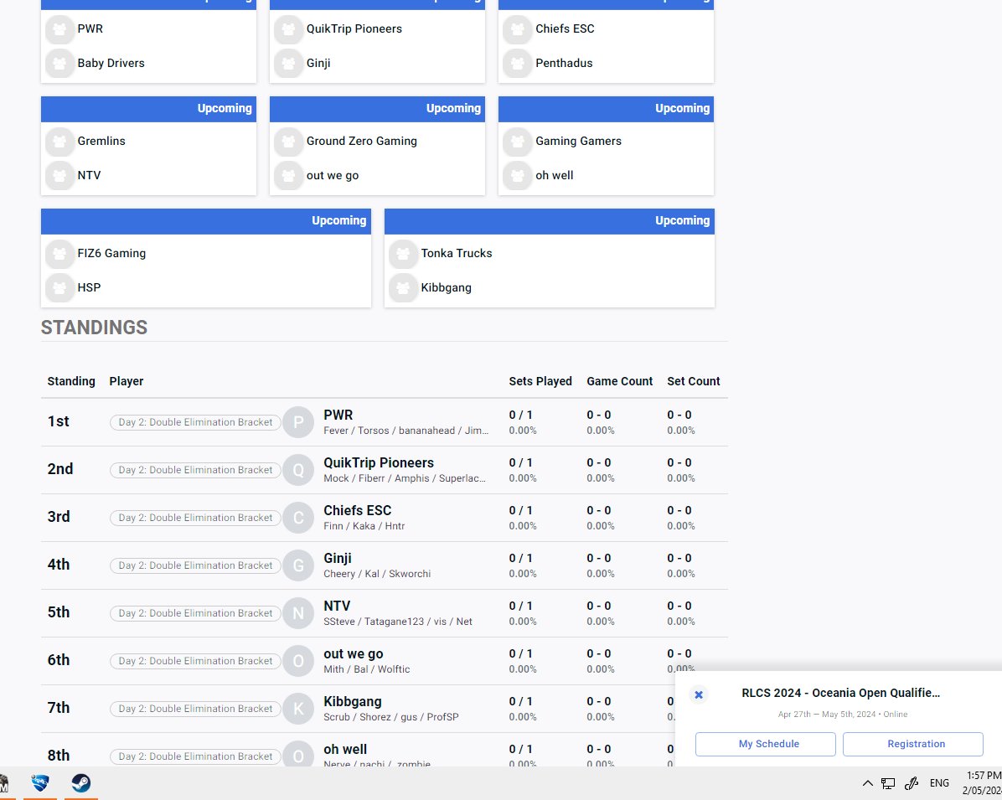Click the Player column header
Image resolution: width=1002 pixels, height=800 pixels.
tap(126, 381)
